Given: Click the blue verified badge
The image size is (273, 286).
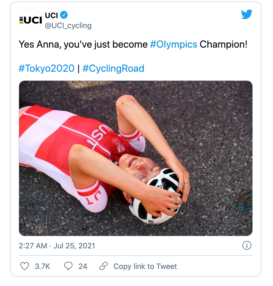Looking at the screenshot, I should point(64,15).
